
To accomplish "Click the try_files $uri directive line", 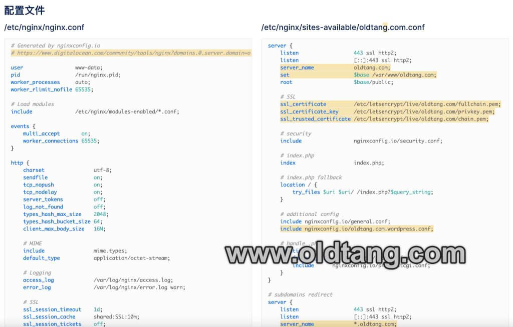I will point(363,192).
